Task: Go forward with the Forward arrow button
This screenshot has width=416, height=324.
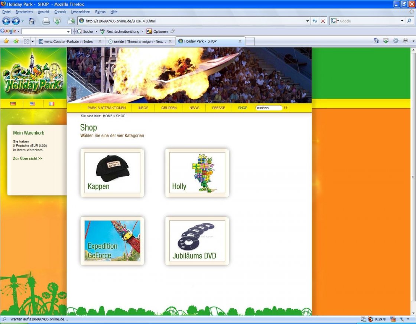Action: coord(16,21)
